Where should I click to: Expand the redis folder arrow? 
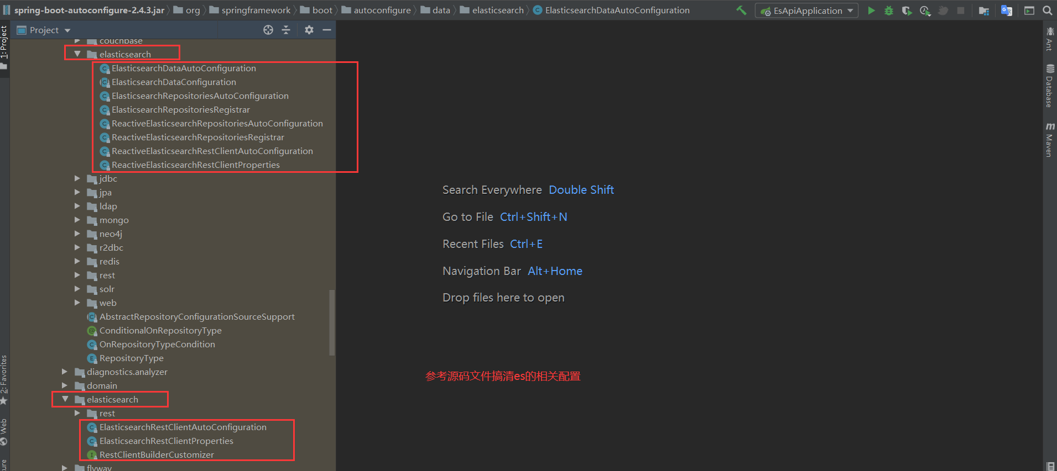pyautogui.click(x=77, y=261)
